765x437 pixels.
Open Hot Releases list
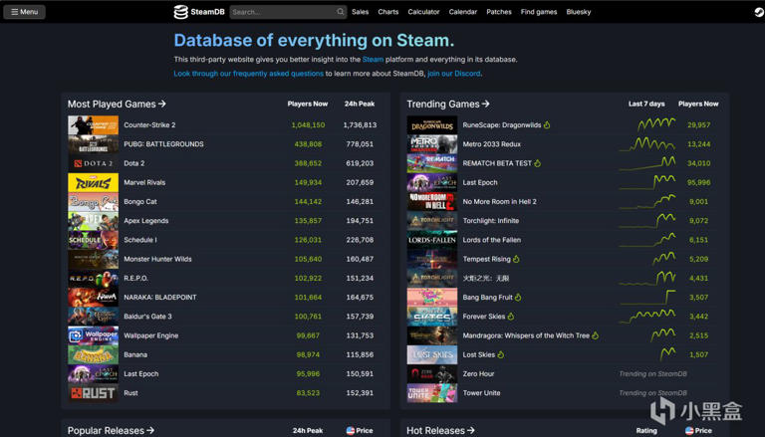(x=440, y=430)
